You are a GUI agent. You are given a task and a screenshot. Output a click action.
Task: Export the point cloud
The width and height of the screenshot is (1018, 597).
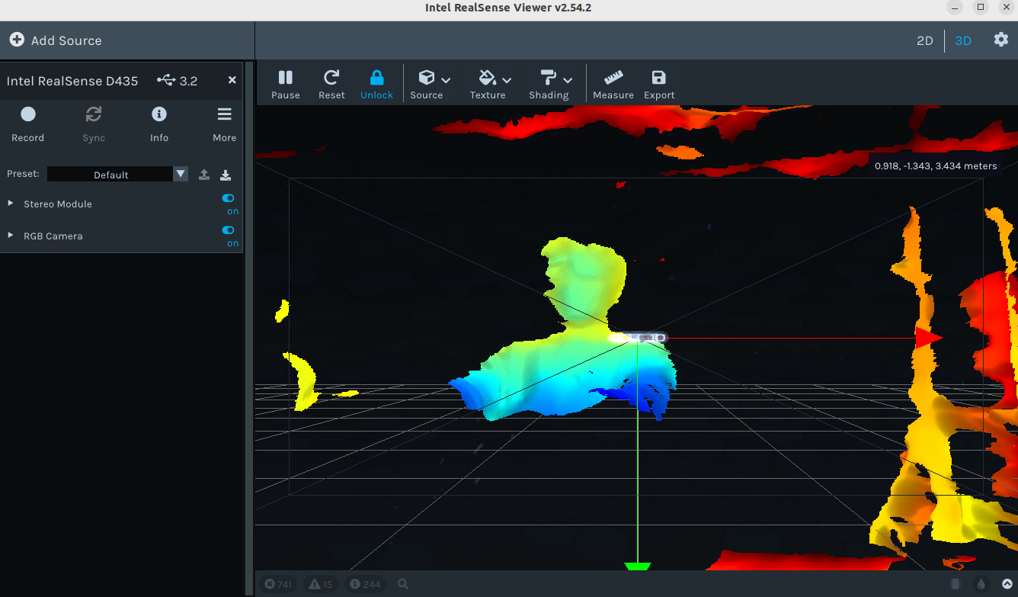(x=659, y=84)
